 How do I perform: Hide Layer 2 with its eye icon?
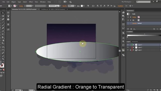[x=128, y=47]
